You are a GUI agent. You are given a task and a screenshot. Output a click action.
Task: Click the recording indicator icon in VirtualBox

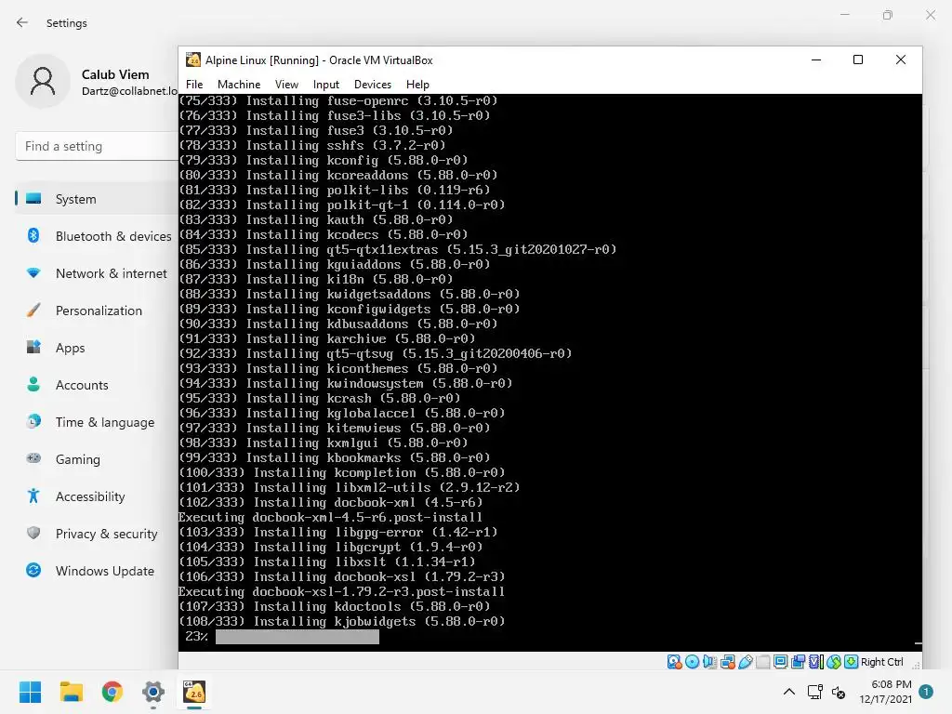(x=799, y=662)
